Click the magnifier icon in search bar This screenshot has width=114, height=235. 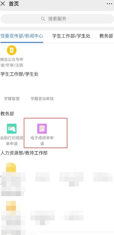coord(43,19)
